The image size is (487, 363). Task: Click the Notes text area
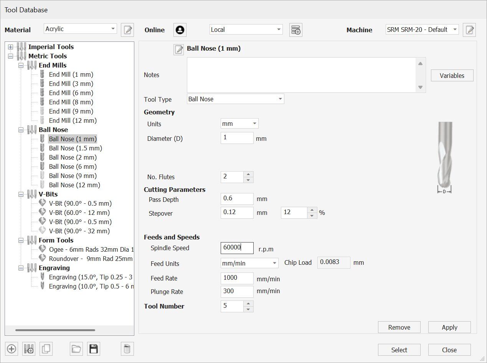(x=301, y=75)
